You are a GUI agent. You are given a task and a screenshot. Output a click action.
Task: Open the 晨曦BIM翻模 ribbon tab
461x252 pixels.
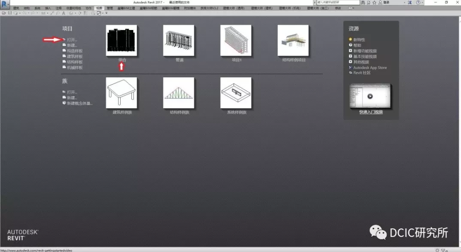click(x=171, y=8)
